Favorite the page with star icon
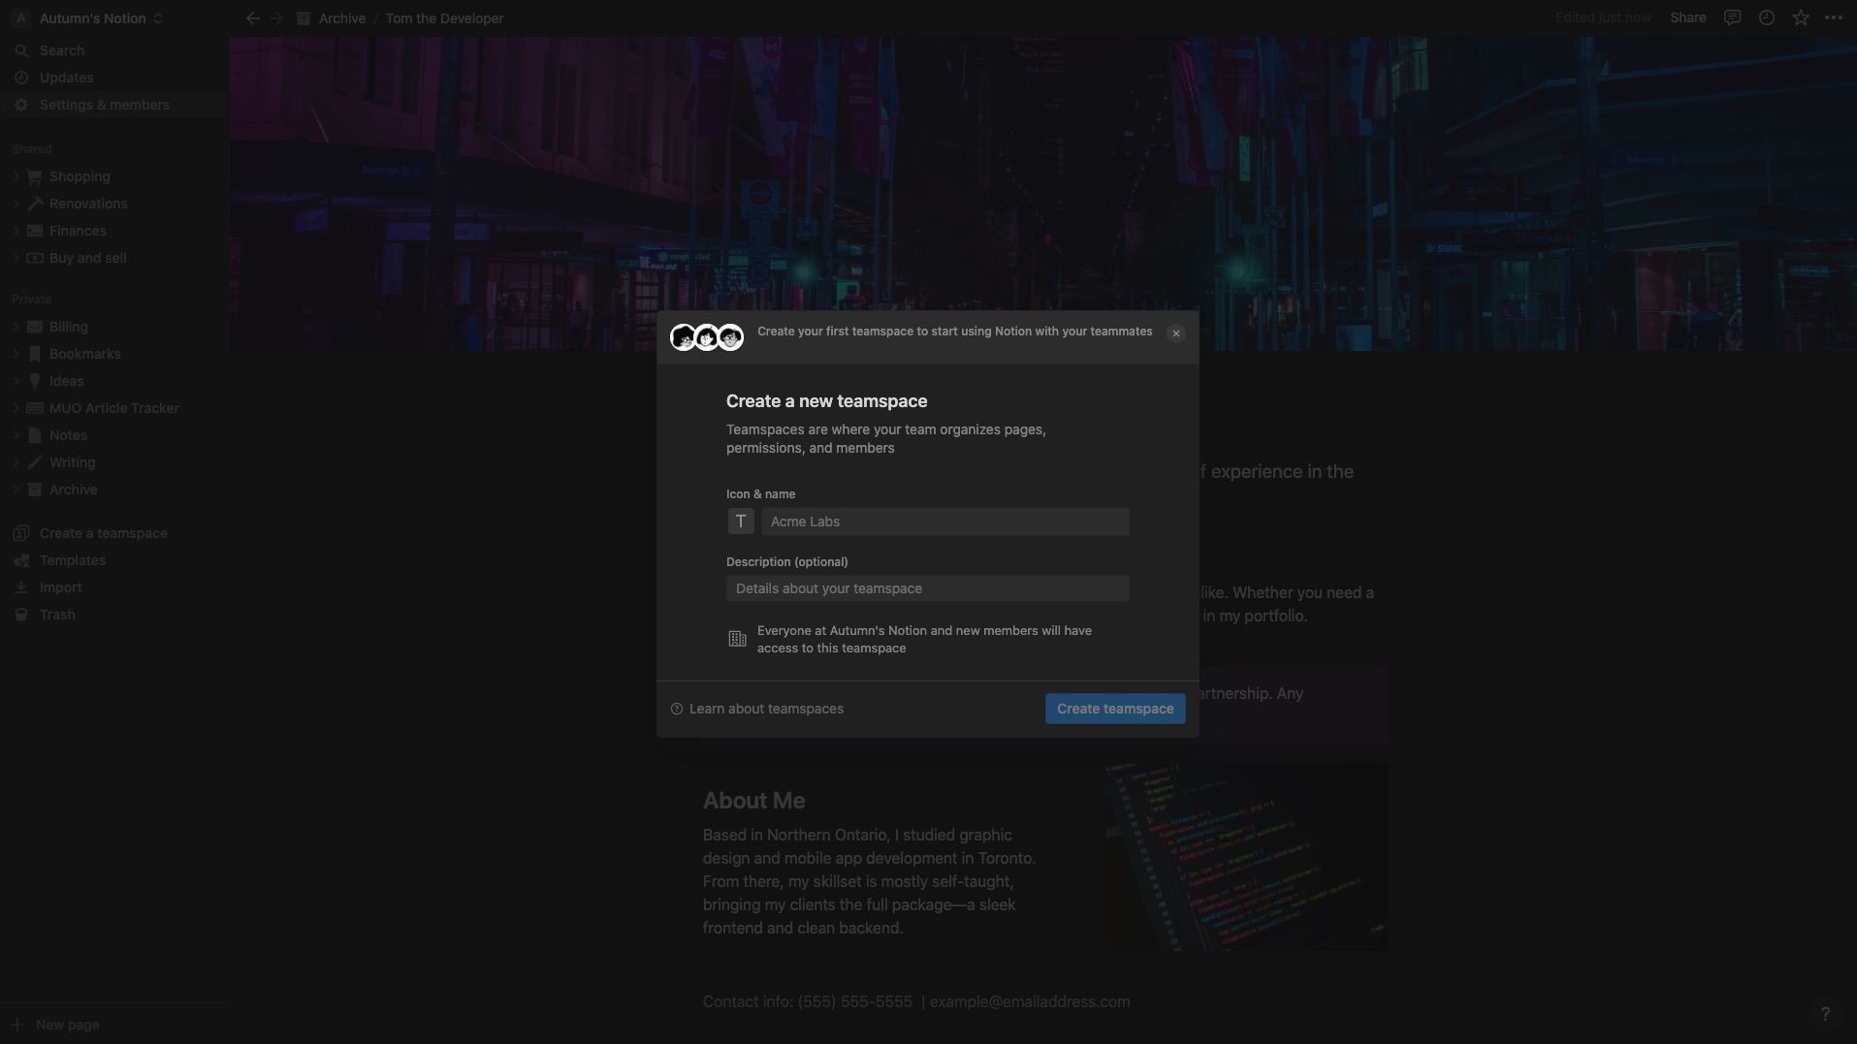Screen dimensions: 1857x1044 (x=1801, y=17)
